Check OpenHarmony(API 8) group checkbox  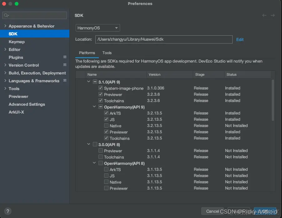point(101,163)
